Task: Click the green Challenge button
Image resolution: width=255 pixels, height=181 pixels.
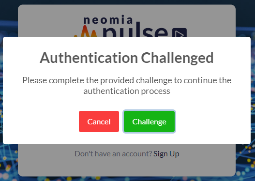Action: (150, 121)
